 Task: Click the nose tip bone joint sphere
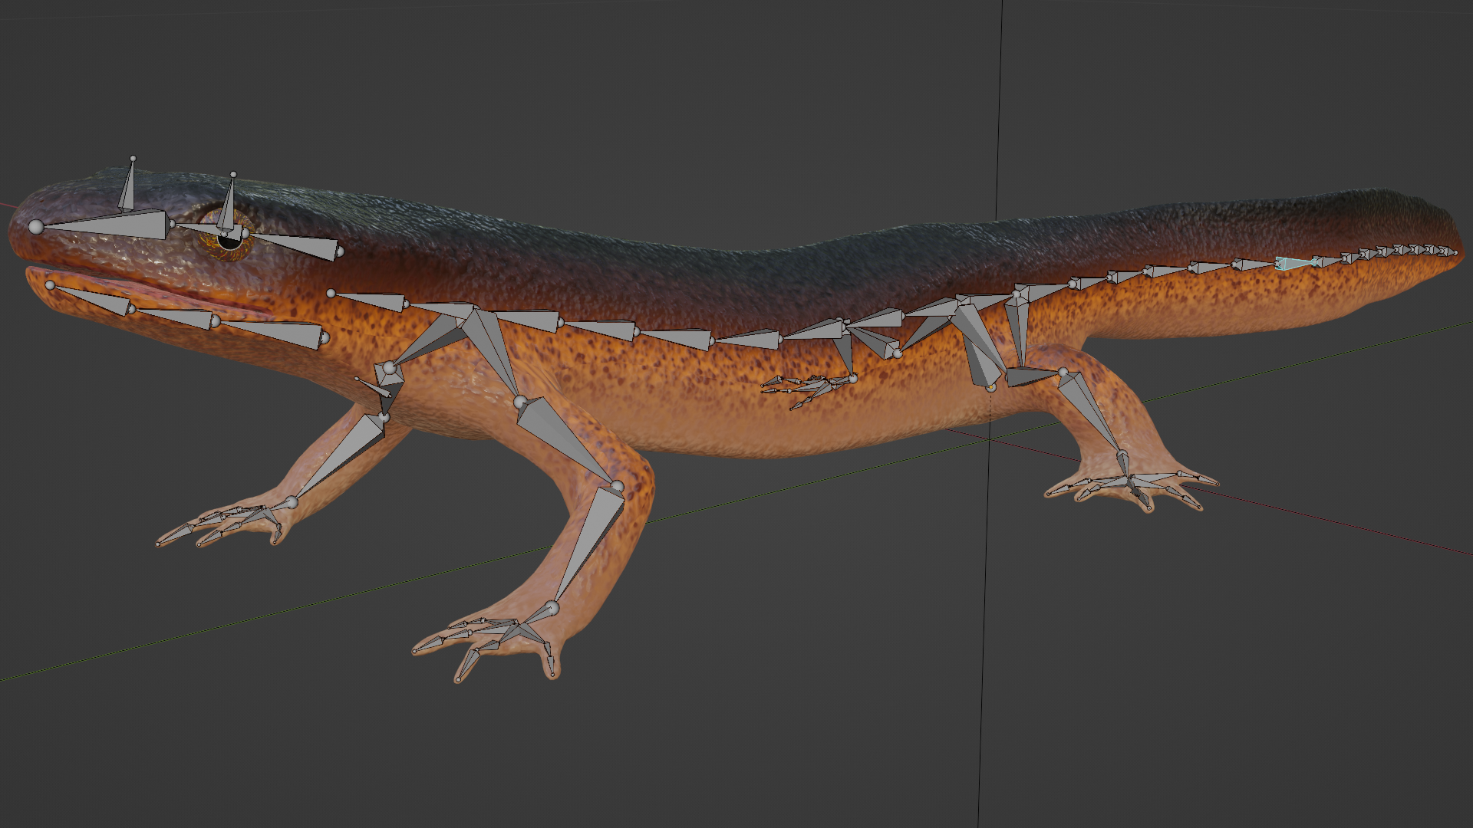(x=36, y=226)
